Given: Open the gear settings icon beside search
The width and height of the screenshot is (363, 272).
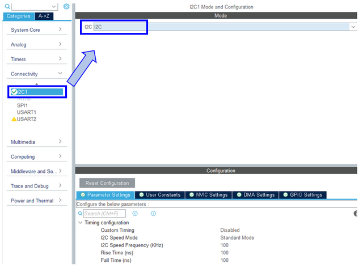Looking at the screenshot, I should (x=66, y=7).
